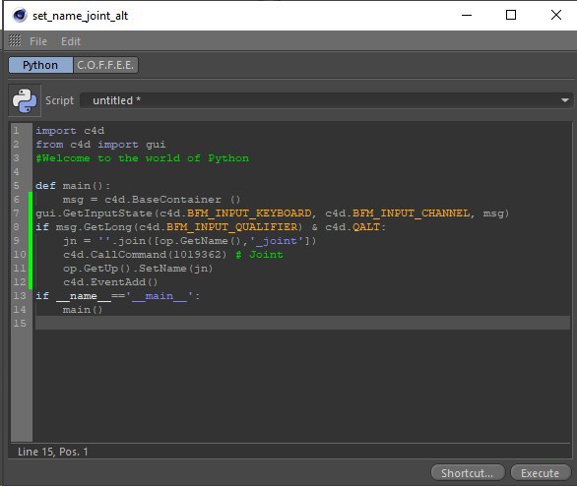
Task: Click the green change marker beside line 9
Action: coord(31,241)
